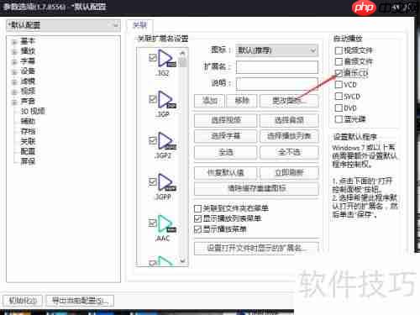Toggle 显示播放菜单 checkbox
Image resolution: width=420 pixels, height=315 pixels.
tap(197, 229)
